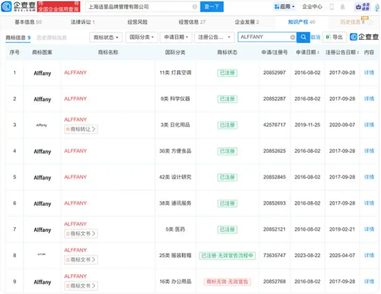Clear the ALFFANY search text
The width and height of the screenshot is (381, 294).
click(293, 37)
